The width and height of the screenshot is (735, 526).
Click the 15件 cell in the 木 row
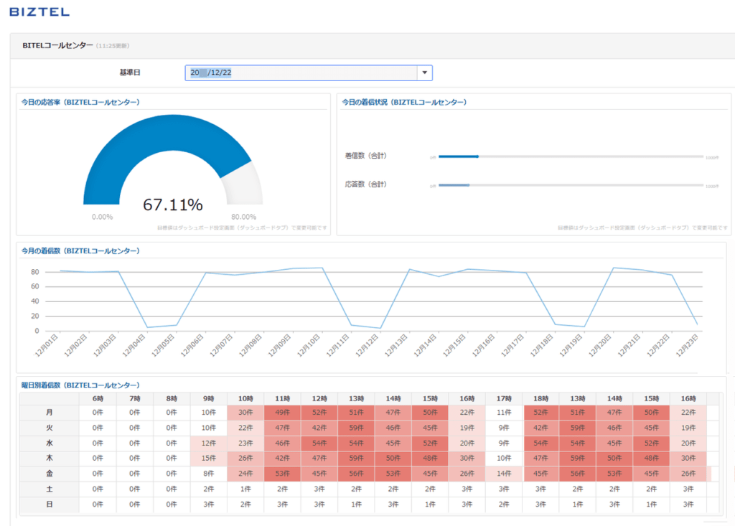pos(208,459)
